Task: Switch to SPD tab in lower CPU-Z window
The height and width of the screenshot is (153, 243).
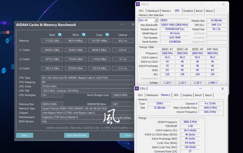Action: [176, 95]
